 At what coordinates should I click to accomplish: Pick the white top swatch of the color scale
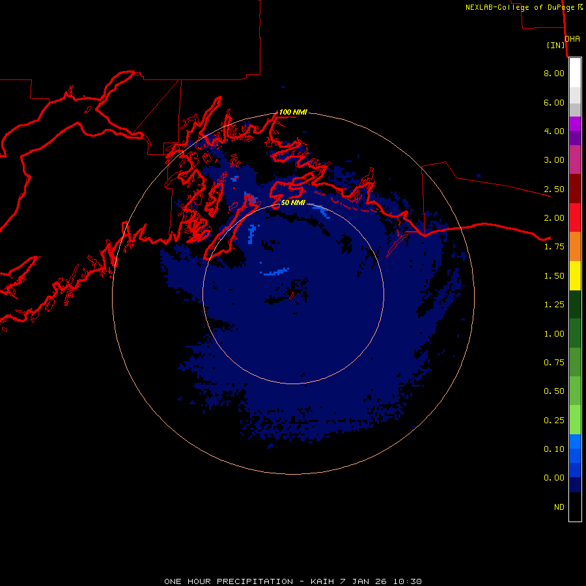coord(575,73)
